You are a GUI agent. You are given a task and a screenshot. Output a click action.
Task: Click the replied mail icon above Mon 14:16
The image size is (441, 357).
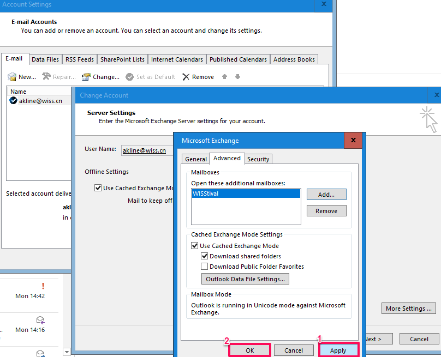(x=40, y=320)
